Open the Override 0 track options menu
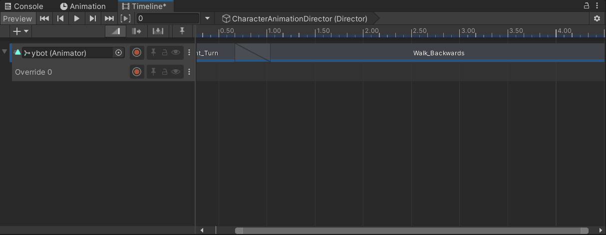The image size is (606, 235). click(189, 72)
